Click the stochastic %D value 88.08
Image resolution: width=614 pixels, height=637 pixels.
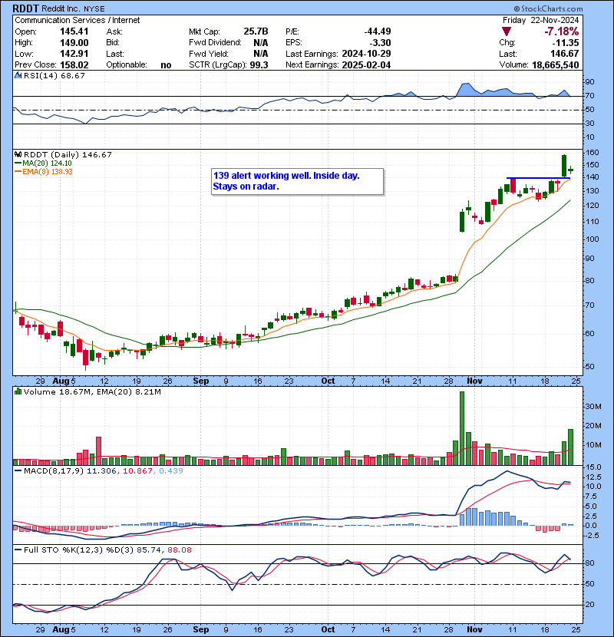tap(179, 550)
